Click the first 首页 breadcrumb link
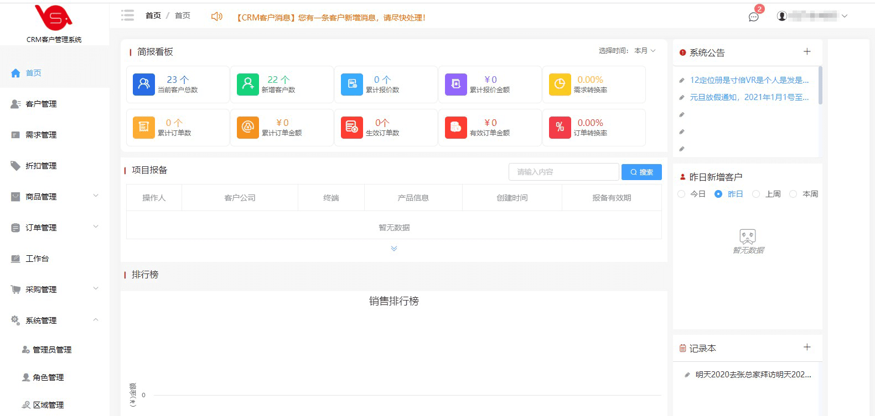The height and width of the screenshot is (416, 875). [153, 15]
